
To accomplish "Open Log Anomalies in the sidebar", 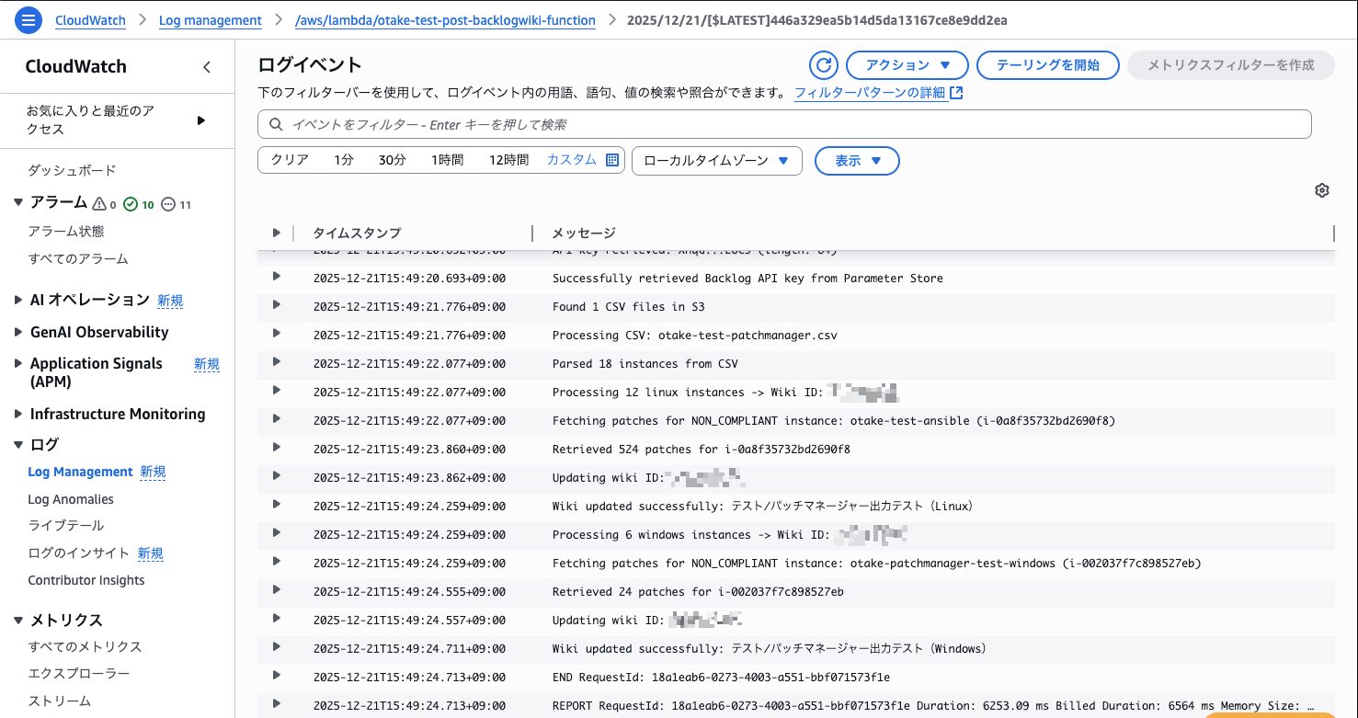I will click(x=71, y=499).
